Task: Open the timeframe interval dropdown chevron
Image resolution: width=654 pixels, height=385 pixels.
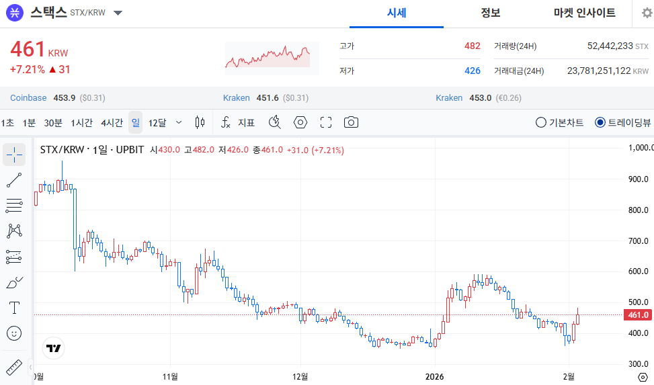Action: pyautogui.click(x=179, y=122)
